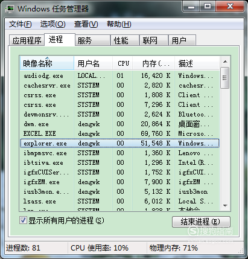Click the 20,864 K memory value
This screenshot has height=259, width=248.
pos(156,124)
